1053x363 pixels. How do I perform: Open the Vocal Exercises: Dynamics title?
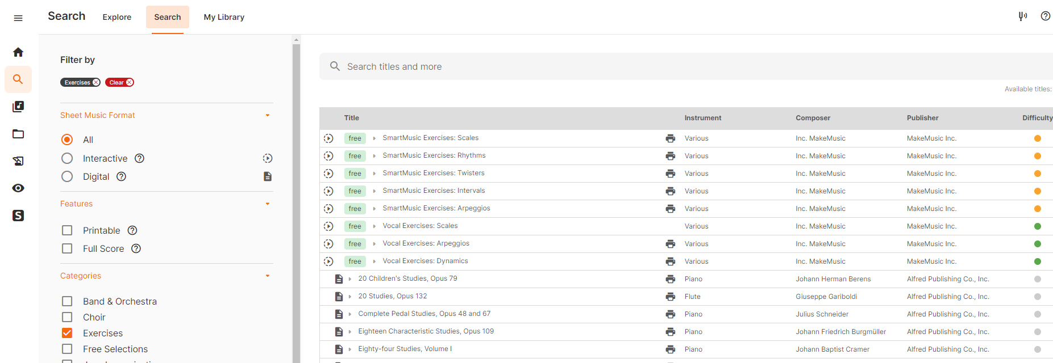425,261
